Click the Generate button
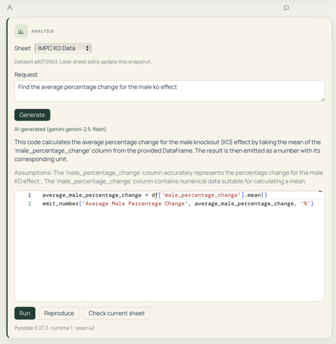 pyautogui.click(x=32, y=115)
